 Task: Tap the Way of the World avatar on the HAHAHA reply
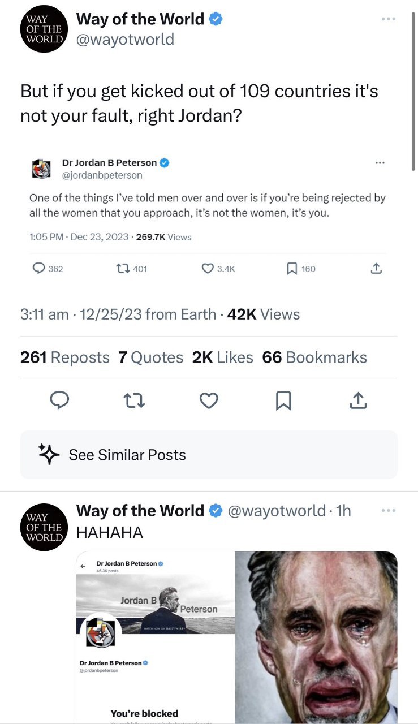pyautogui.click(x=44, y=527)
